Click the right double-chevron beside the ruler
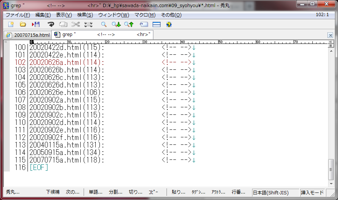Screen dimensions: 338x200 point(330,42)
